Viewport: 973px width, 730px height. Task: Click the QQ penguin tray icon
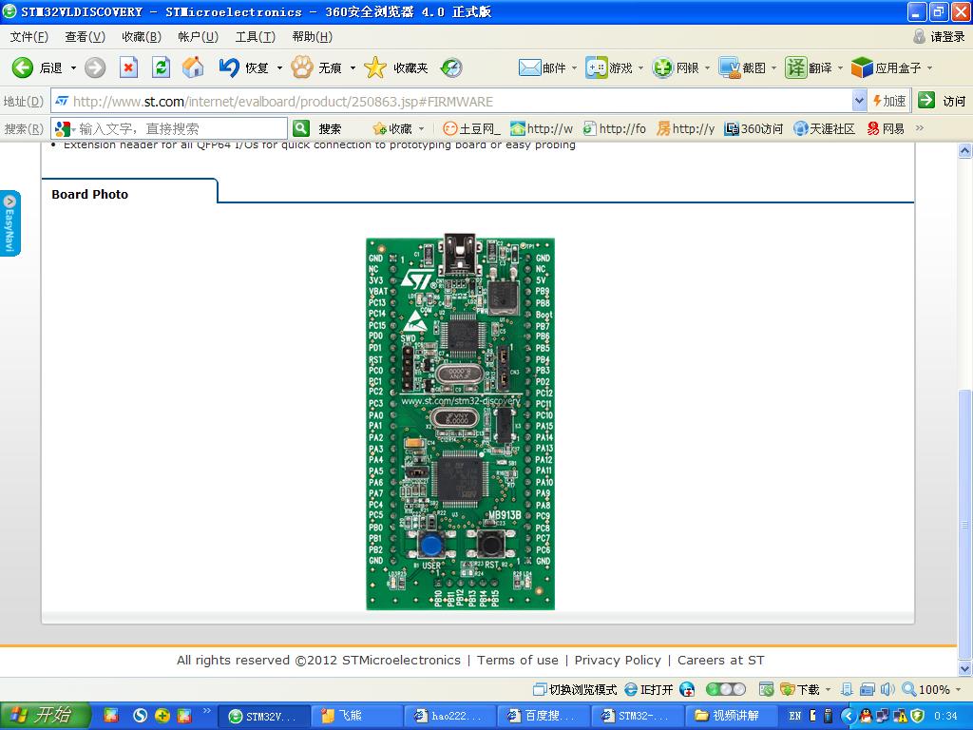click(867, 716)
